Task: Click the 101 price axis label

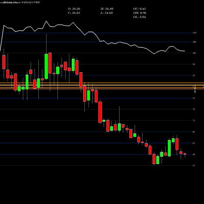Action: (195, 53)
